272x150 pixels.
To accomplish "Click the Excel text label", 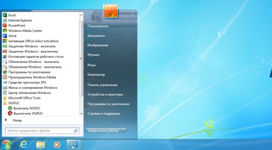I will click(x=12, y=15).
